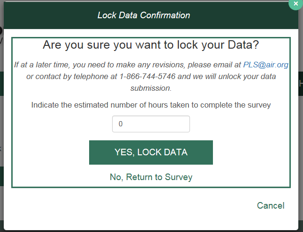Choose No, Return to Survey

151,177
